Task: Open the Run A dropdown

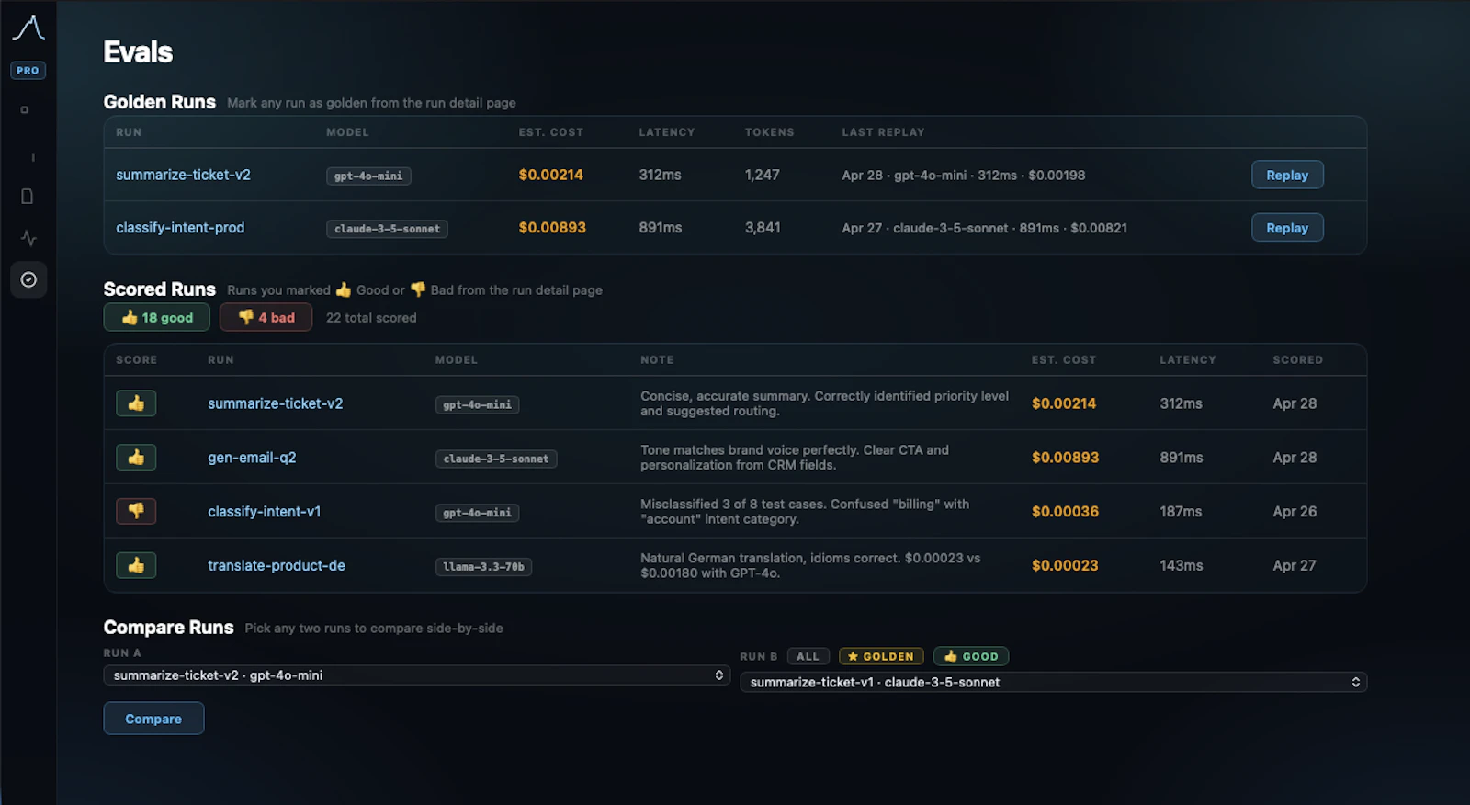Action: (x=417, y=675)
